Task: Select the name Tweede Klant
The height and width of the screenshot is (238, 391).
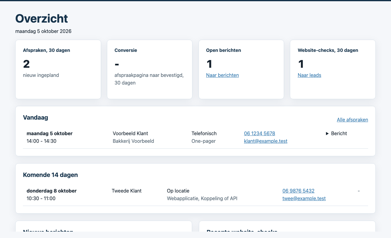Action: pyautogui.click(x=127, y=191)
